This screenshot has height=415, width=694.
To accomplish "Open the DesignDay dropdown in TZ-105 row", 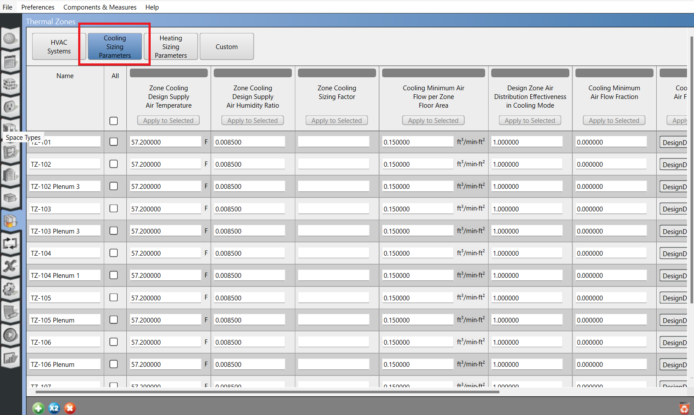I will [x=674, y=298].
